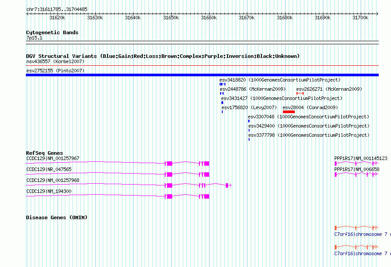Click the upper orange C7orf16 gene glyph

[356, 228]
